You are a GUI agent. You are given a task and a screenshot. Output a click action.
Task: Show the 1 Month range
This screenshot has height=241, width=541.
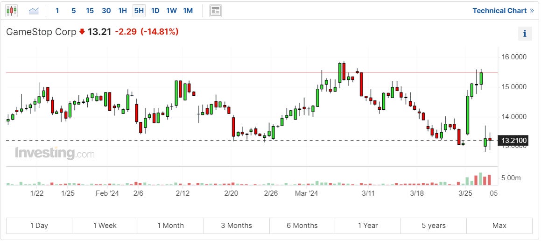[171, 226]
